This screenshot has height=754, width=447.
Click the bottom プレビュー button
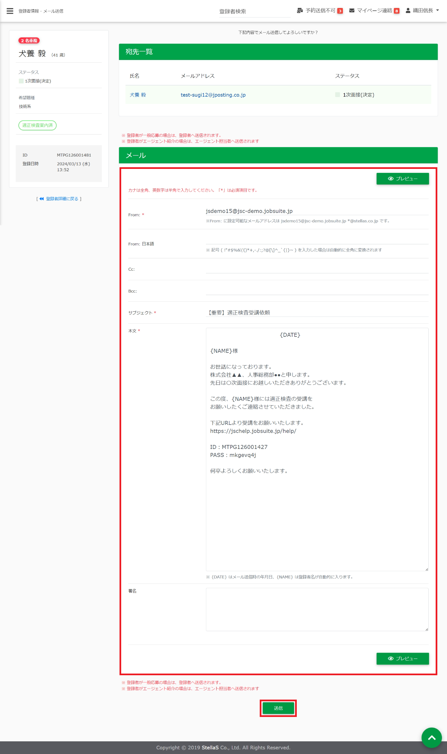(x=402, y=659)
